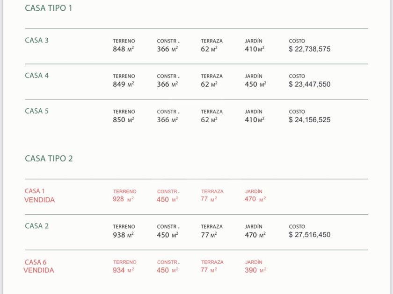Select the CASA 1 VENDIDA label
Screen dimensions: 393x294
point(39,196)
